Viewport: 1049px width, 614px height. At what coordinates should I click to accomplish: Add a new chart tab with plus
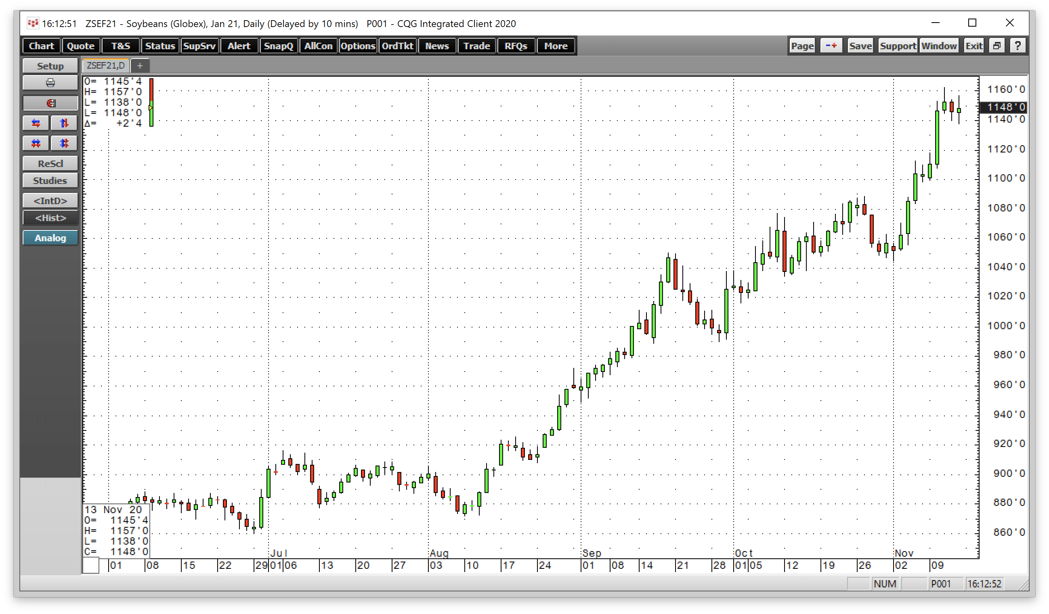pos(140,66)
